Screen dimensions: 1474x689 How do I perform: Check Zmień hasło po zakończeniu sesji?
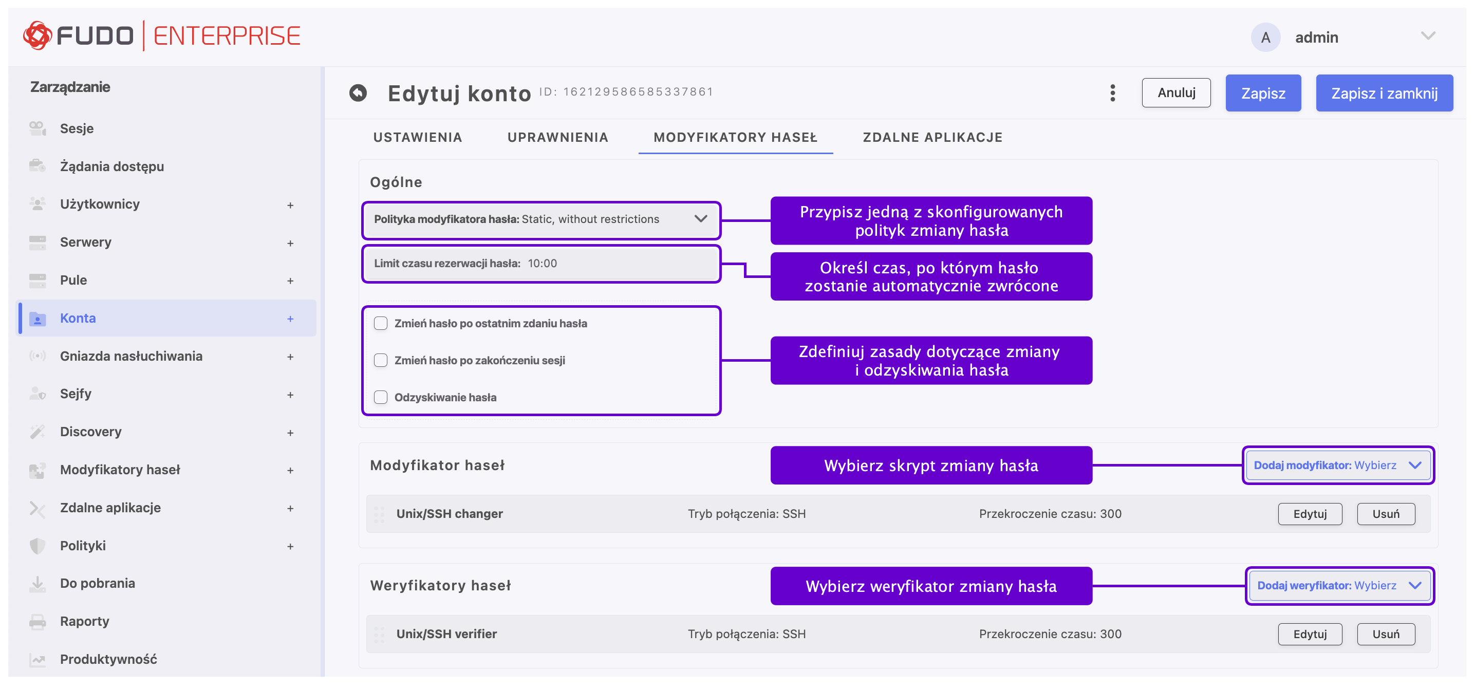tap(381, 360)
